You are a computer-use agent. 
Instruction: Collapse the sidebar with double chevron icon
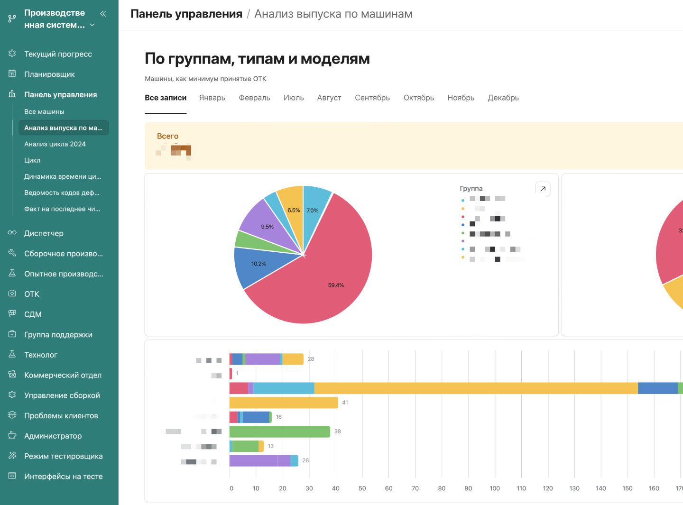pyautogui.click(x=103, y=13)
